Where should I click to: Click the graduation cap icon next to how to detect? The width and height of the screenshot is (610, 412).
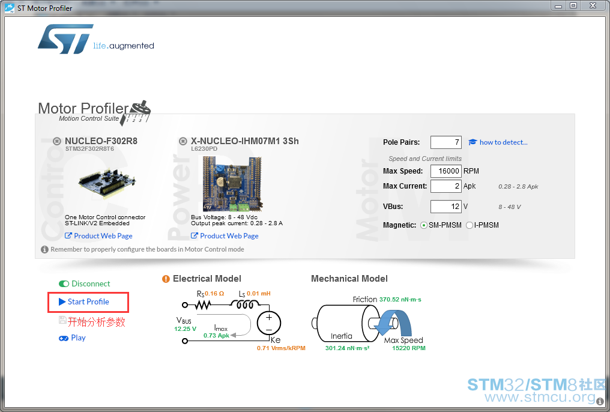click(x=473, y=142)
